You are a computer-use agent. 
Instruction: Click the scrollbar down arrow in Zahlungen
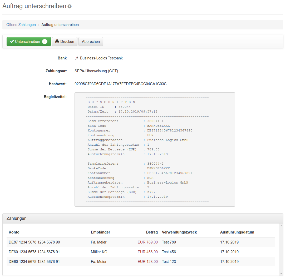281,273
